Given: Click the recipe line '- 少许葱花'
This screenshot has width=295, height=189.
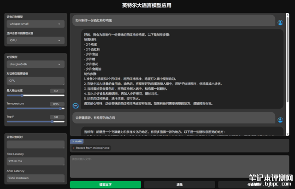Looking at the screenshot, I should (91, 64).
